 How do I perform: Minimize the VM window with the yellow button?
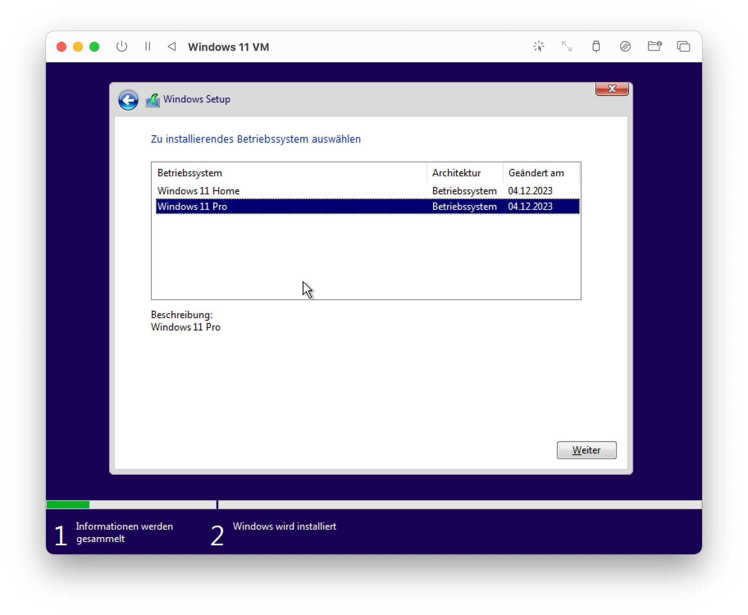78,47
